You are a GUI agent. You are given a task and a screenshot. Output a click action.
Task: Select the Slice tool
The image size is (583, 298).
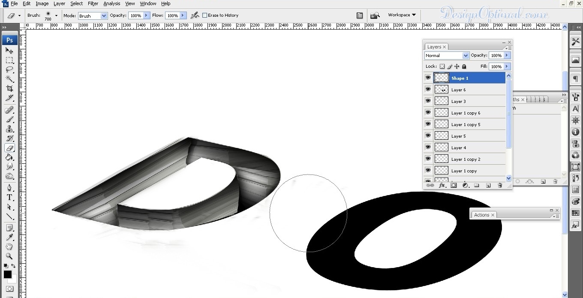point(9,98)
